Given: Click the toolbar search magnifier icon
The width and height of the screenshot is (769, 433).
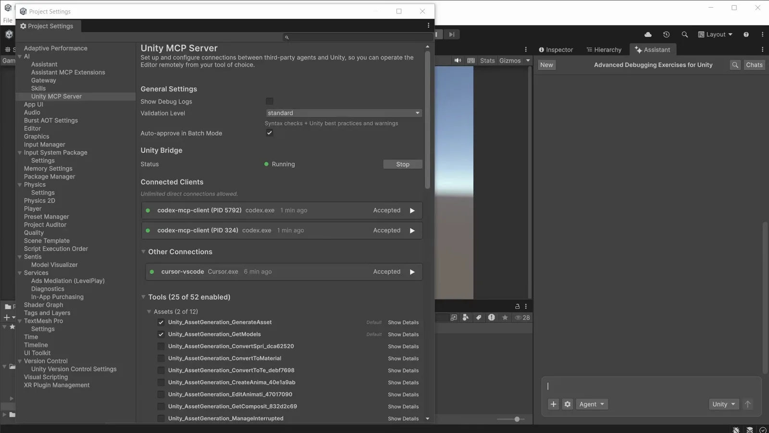Looking at the screenshot, I should click(685, 35).
